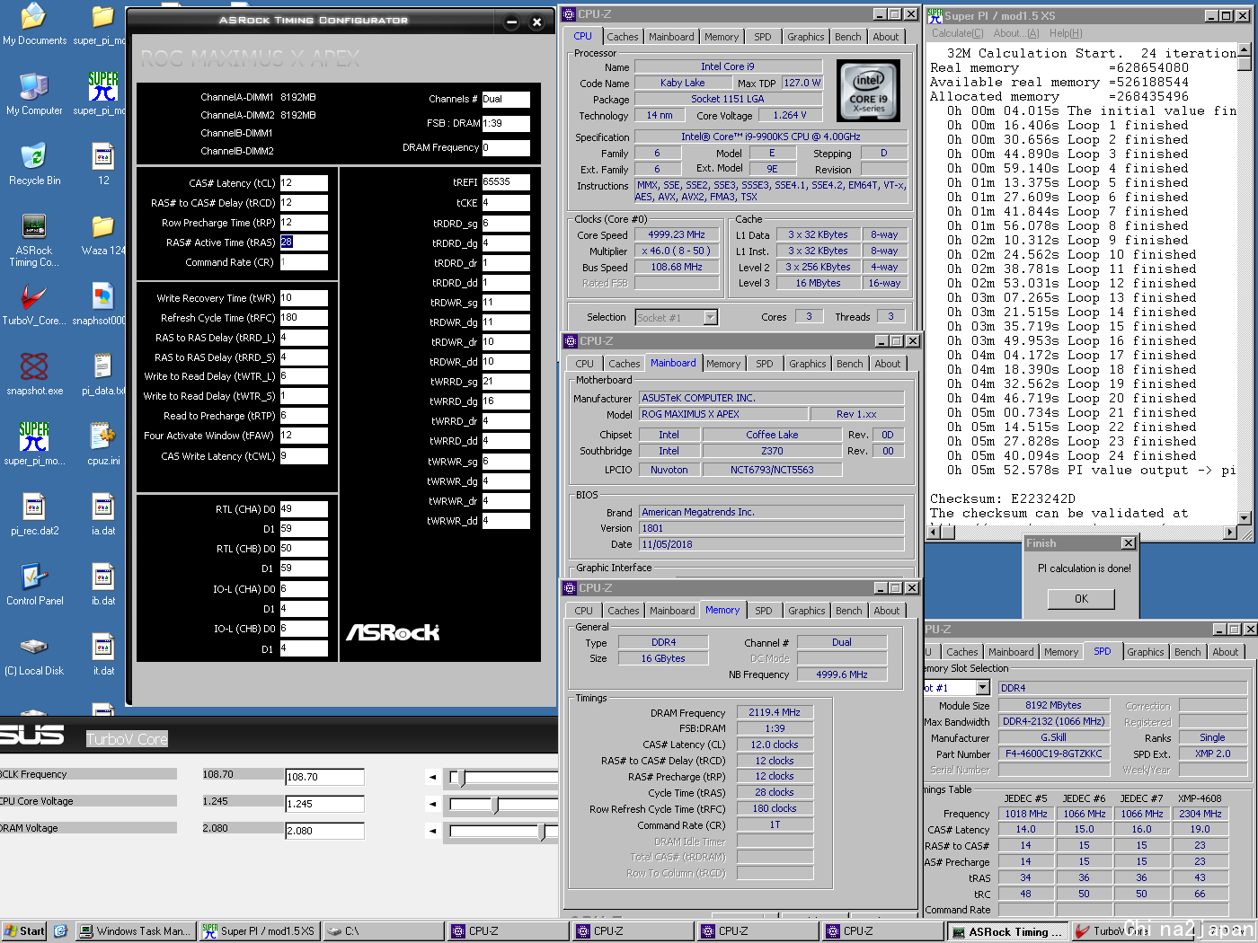Click the Super PI title bar icon
This screenshot has height=943, width=1258.
935,15
